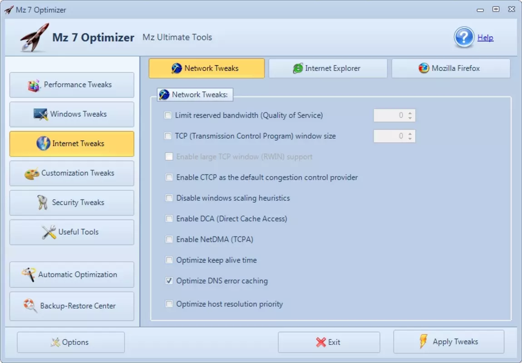Click the Useful Tools wrench icon
The width and height of the screenshot is (522, 363).
click(x=49, y=232)
